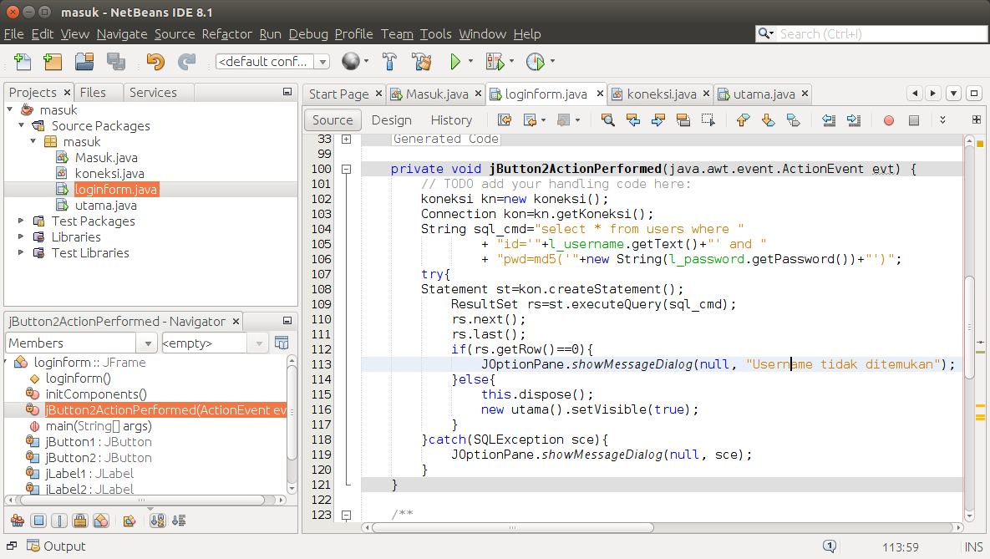Run the project with green play icon
Image resolution: width=990 pixels, height=559 pixels.
[455, 61]
